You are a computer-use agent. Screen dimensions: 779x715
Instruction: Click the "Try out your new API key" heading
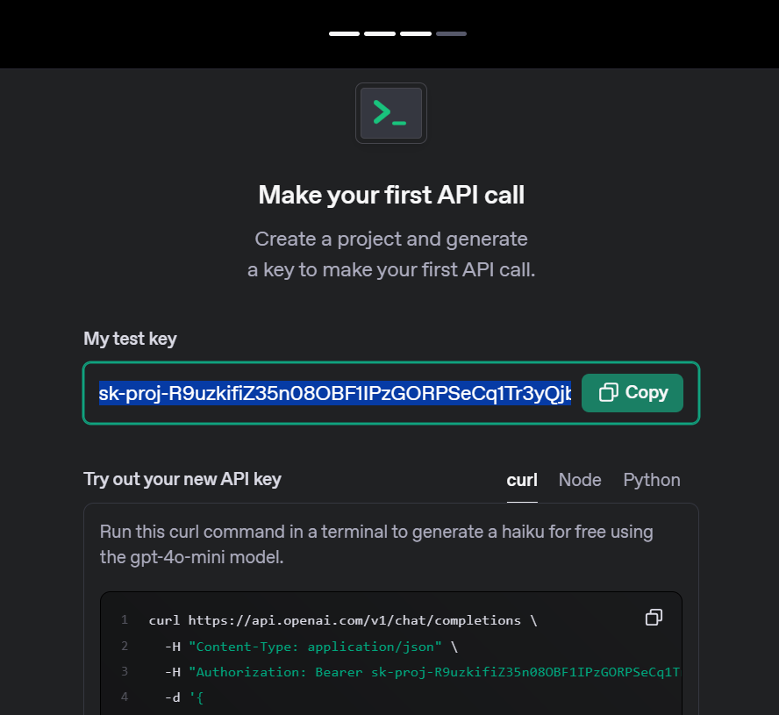tap(182, 479)
